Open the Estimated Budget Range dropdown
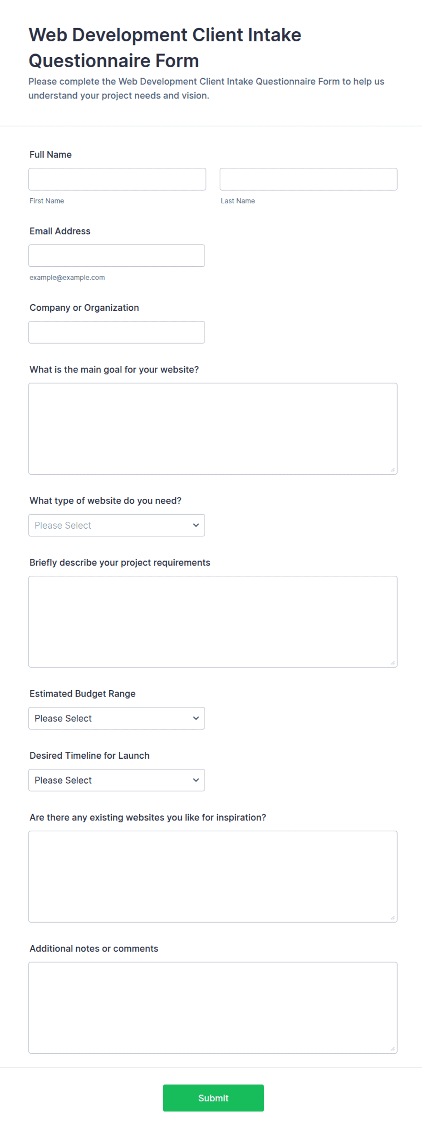 coord(117,718)
